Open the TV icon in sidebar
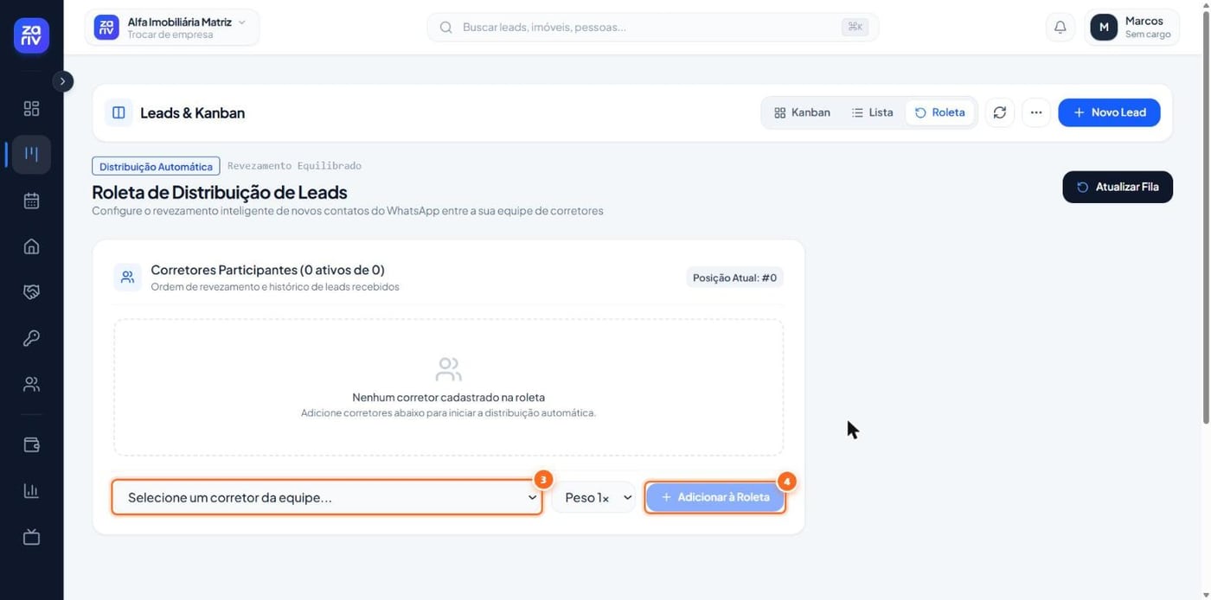The height and width of the screenshot is (600, 1211). point(31,537)
